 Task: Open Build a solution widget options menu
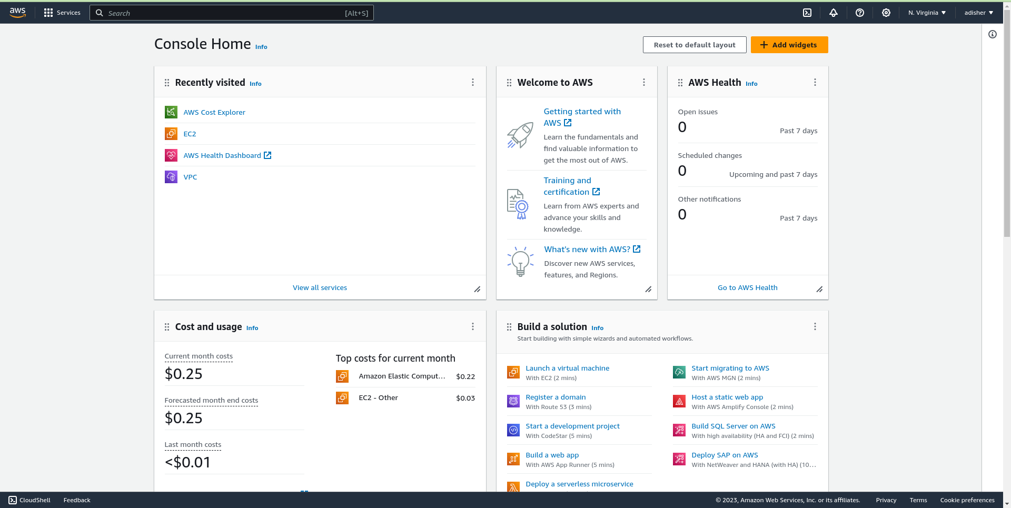[815, 326]
